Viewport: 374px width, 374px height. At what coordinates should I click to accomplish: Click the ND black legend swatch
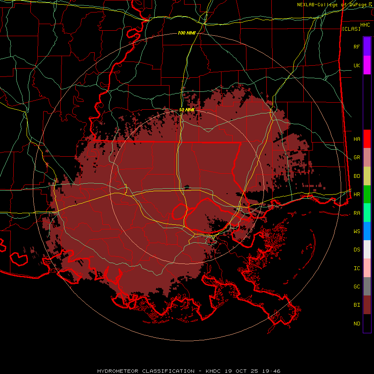pos(367,323)
